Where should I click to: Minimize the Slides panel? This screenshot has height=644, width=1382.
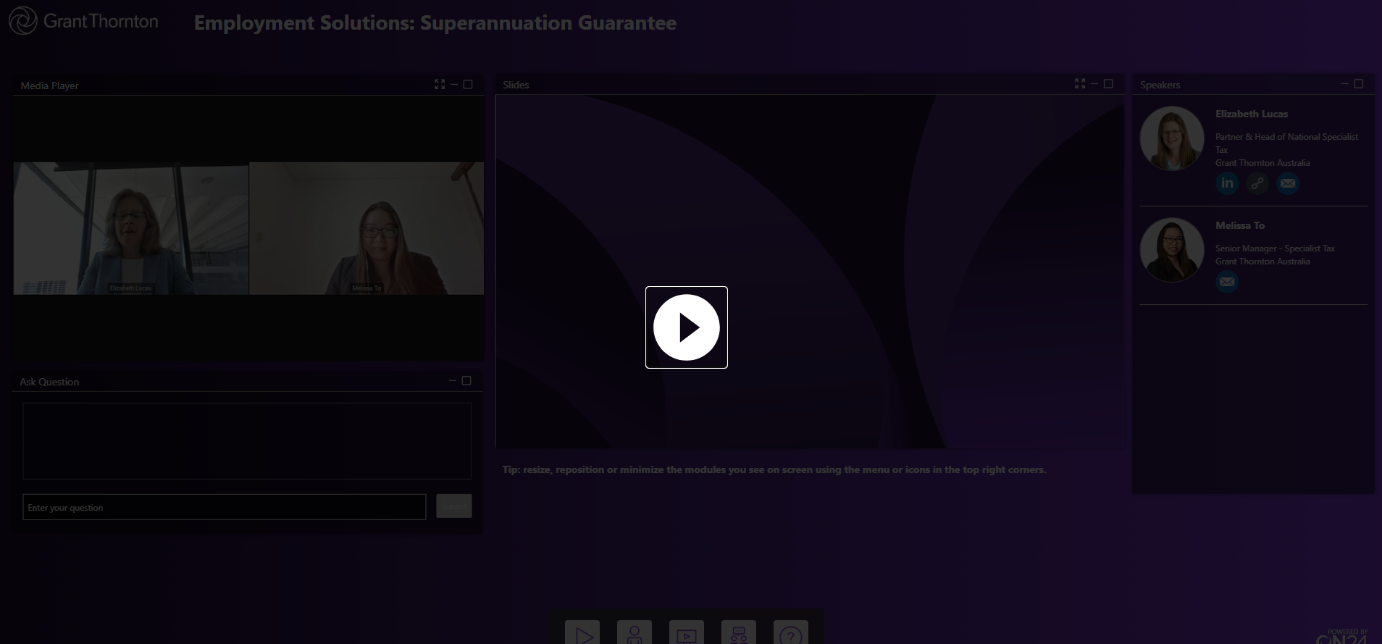click(1094, 84)
